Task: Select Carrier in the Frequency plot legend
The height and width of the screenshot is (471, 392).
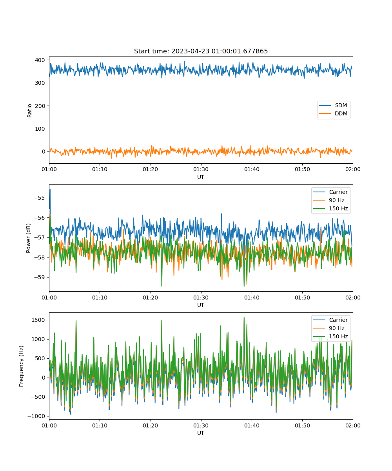Action: pos(331,320)
